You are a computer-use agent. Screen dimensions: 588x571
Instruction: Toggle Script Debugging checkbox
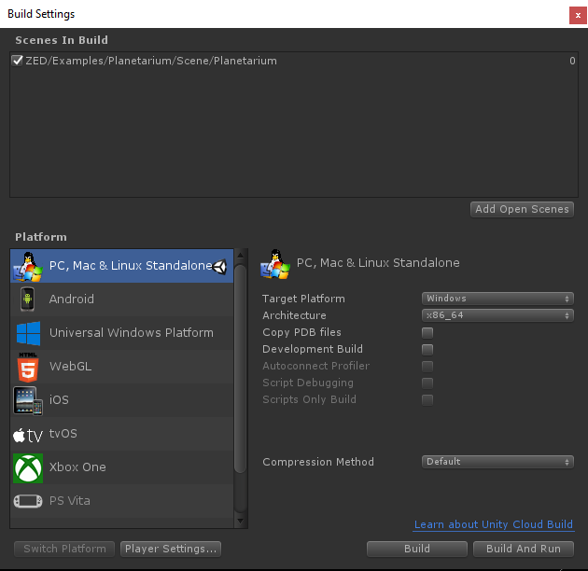[427, 383]
